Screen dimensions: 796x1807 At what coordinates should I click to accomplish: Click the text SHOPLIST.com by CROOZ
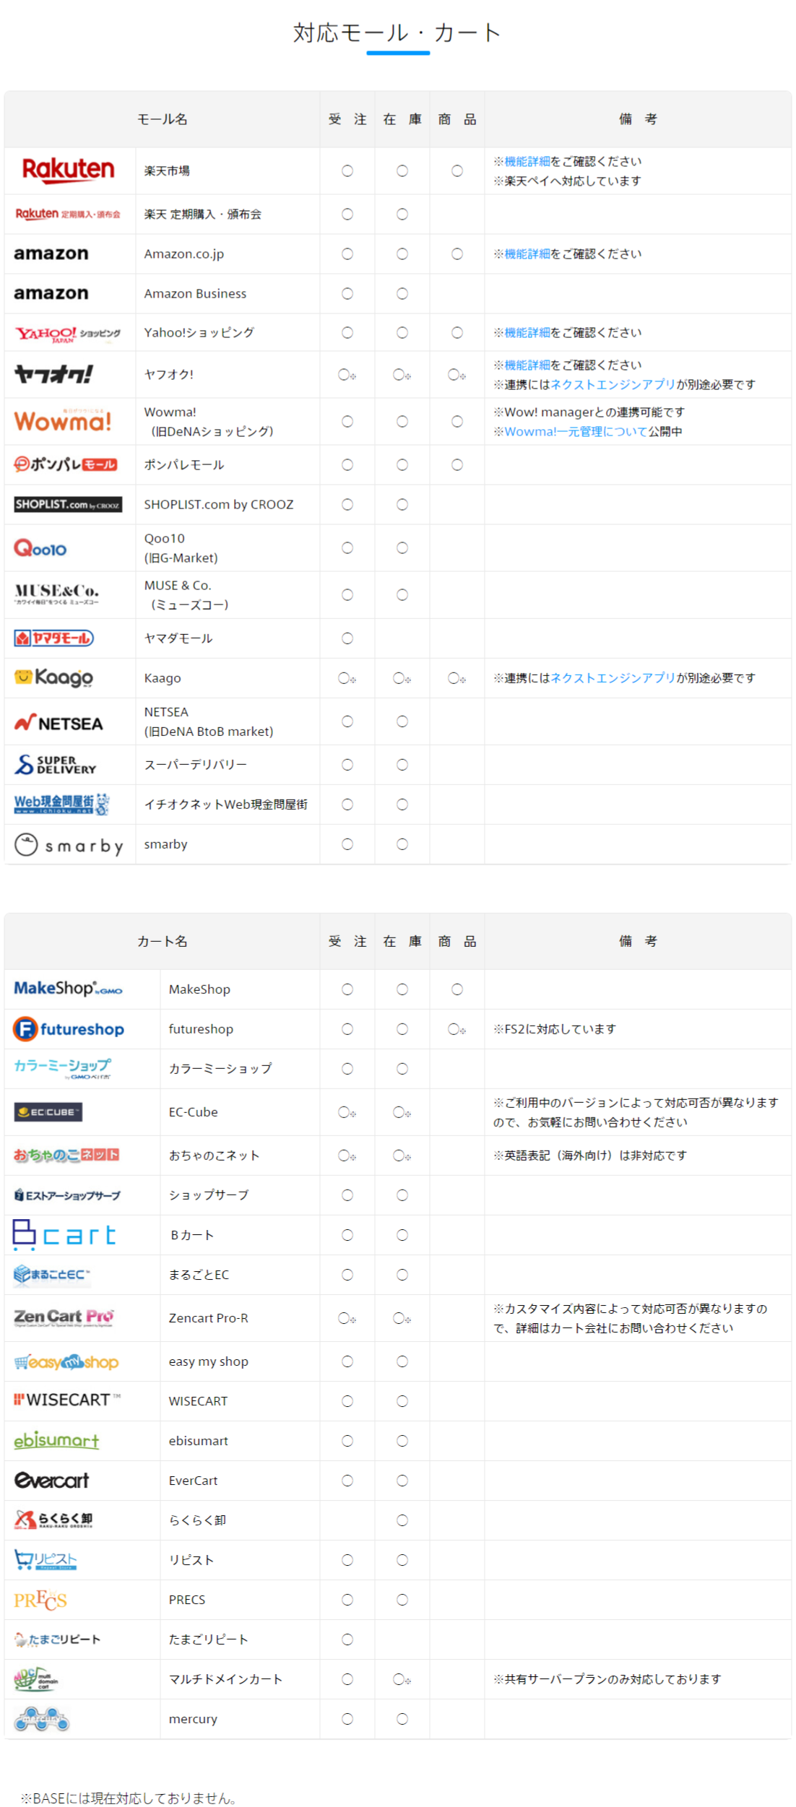[x=219, y=504]
